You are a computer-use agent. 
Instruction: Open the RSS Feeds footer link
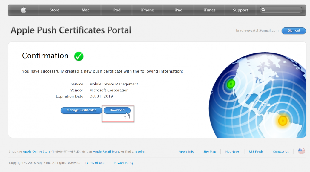pos(256,151)
